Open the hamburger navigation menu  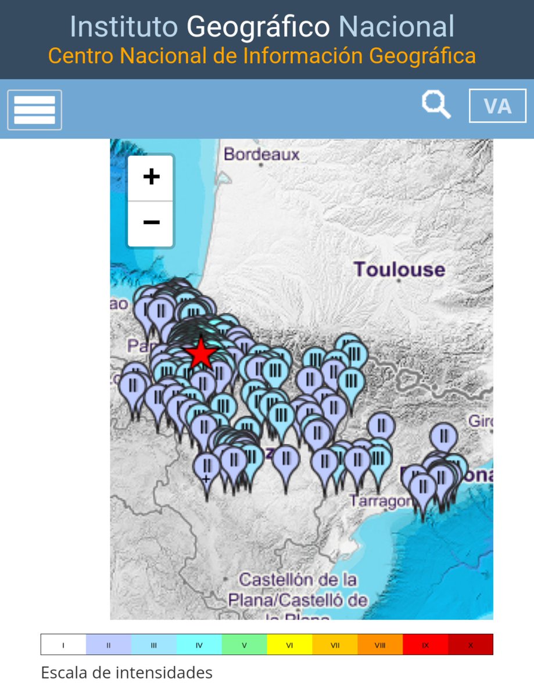[34, 110]
